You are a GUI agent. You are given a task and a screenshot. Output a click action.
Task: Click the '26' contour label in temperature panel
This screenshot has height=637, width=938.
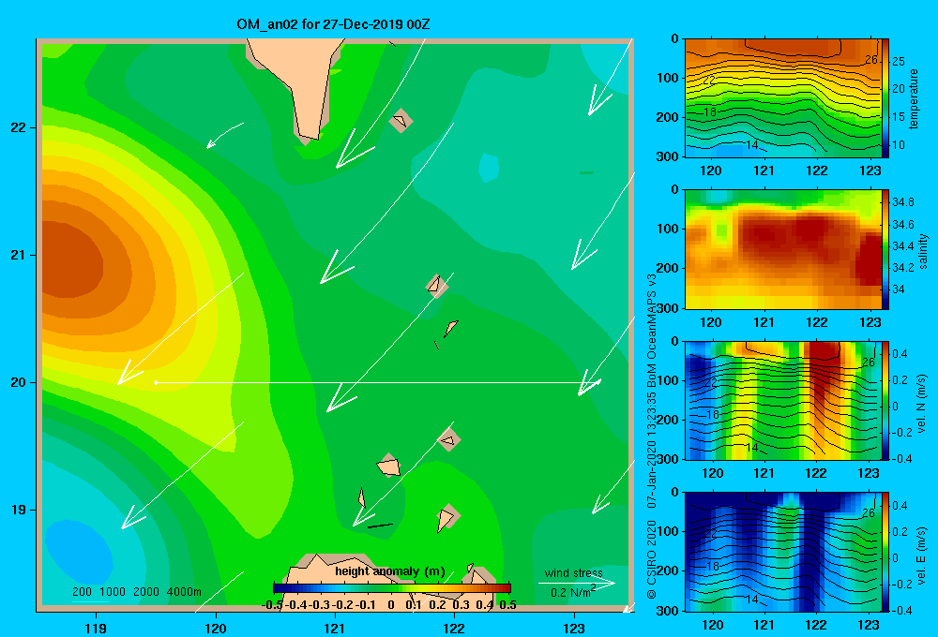click(x=871, y=60)
